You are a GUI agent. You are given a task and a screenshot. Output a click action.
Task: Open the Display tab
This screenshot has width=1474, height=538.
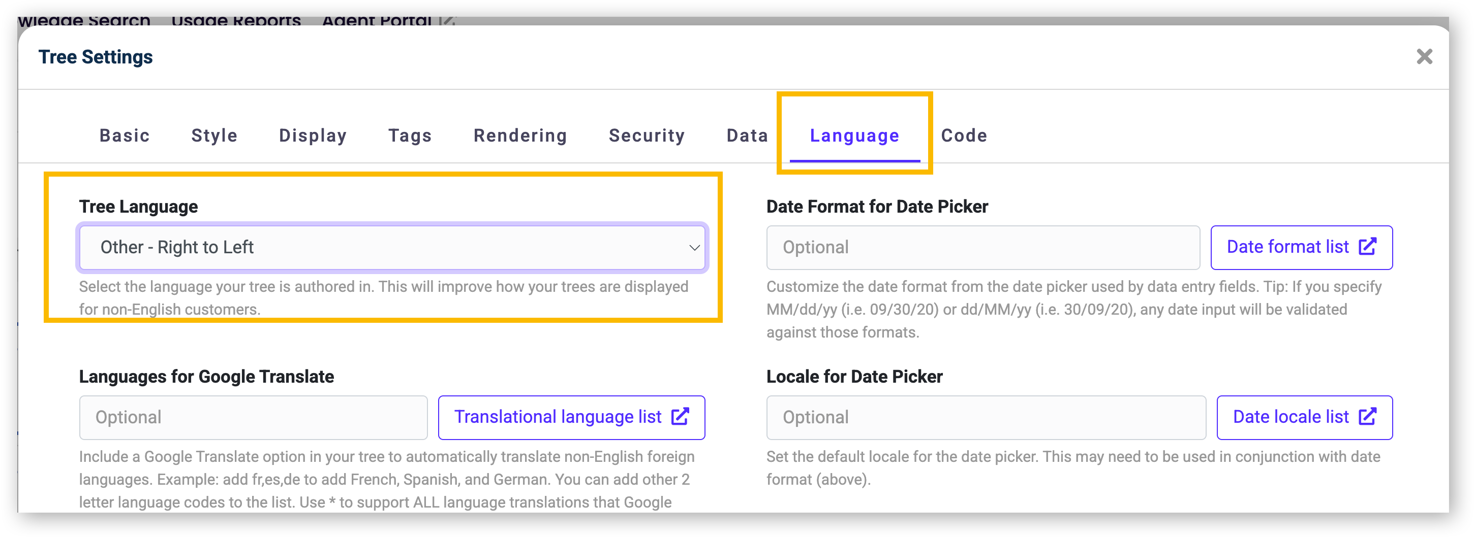coord(313,136)
